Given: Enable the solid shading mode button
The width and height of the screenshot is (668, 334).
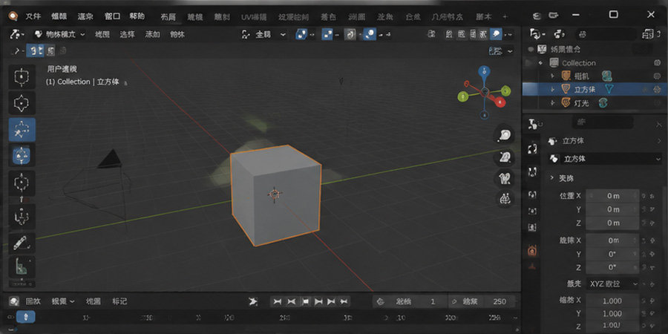Looking at the screenshot, I should (473, 34).
